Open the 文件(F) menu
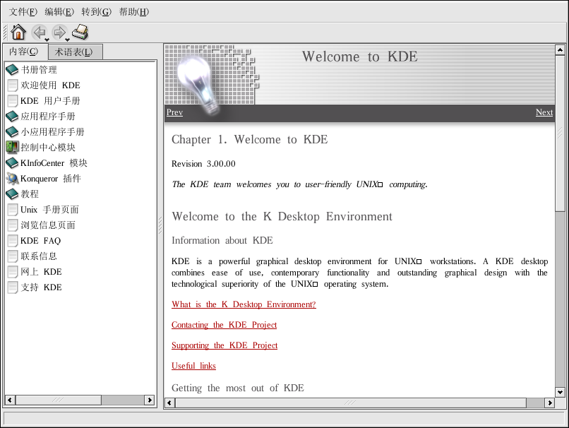Viewport: 569px width, 428px height. [x=23, y=12]
